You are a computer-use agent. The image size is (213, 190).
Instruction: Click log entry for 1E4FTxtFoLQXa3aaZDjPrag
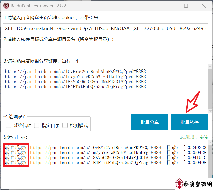point(106,163)
